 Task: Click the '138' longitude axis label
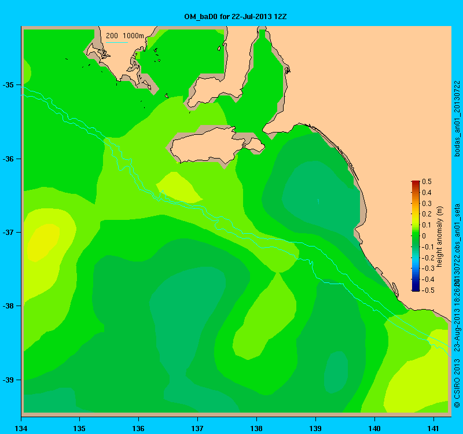(x=256, y=428)
